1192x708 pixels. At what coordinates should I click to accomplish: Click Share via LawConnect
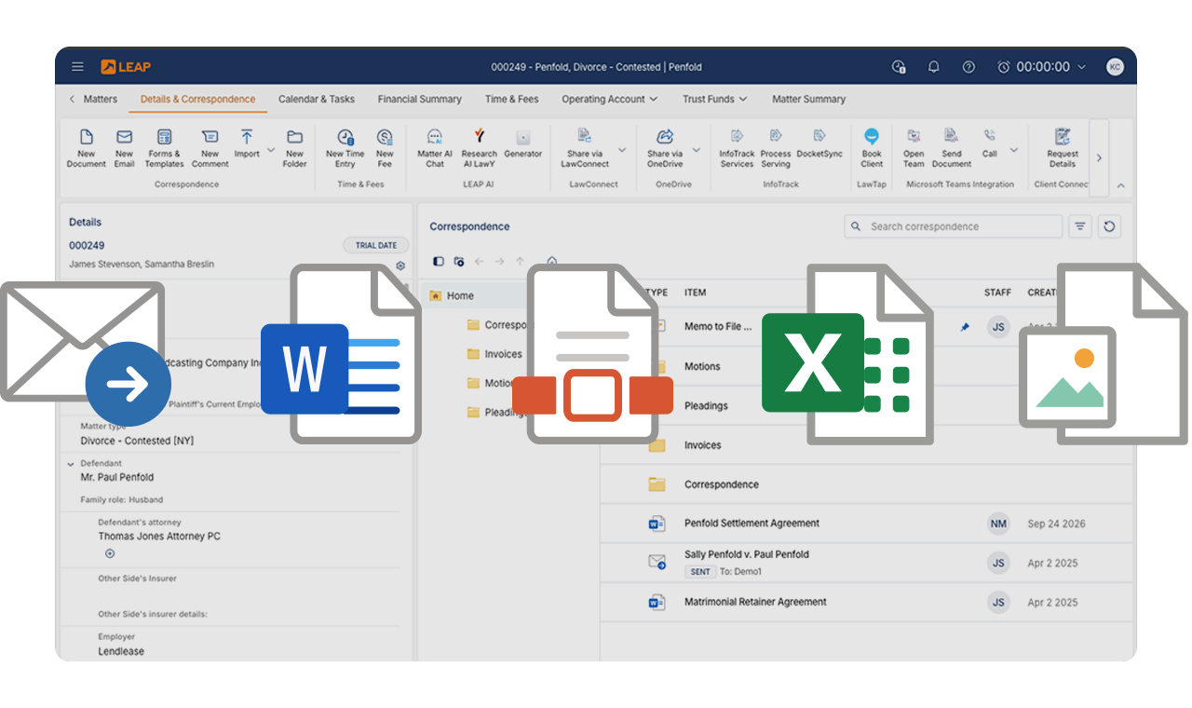(585, 148)
